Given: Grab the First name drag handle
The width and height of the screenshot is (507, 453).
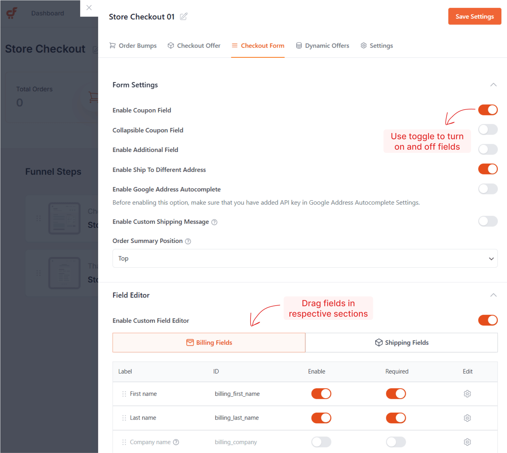Looking at the screenshot, I should [124, 394].
